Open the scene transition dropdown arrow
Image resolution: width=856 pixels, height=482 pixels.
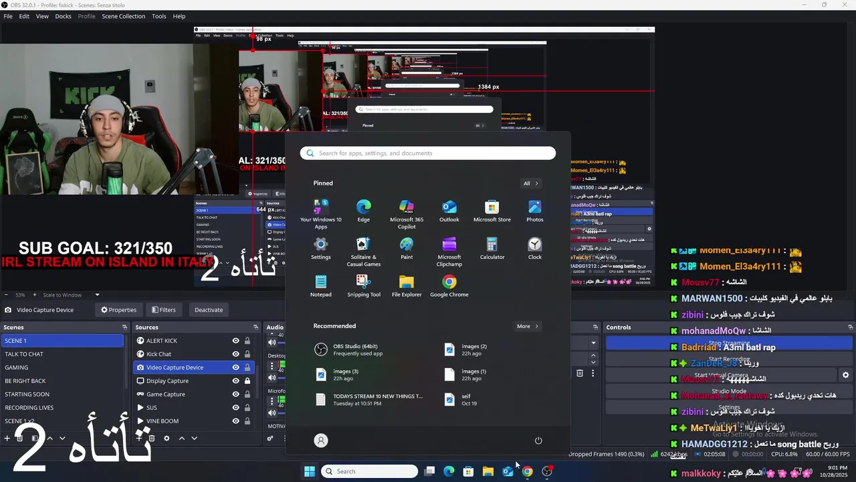click(x=593, y=343)
